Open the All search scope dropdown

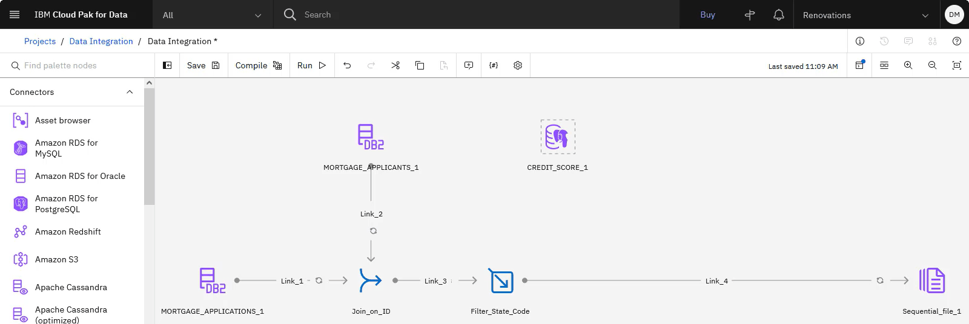tap(212, 15)
